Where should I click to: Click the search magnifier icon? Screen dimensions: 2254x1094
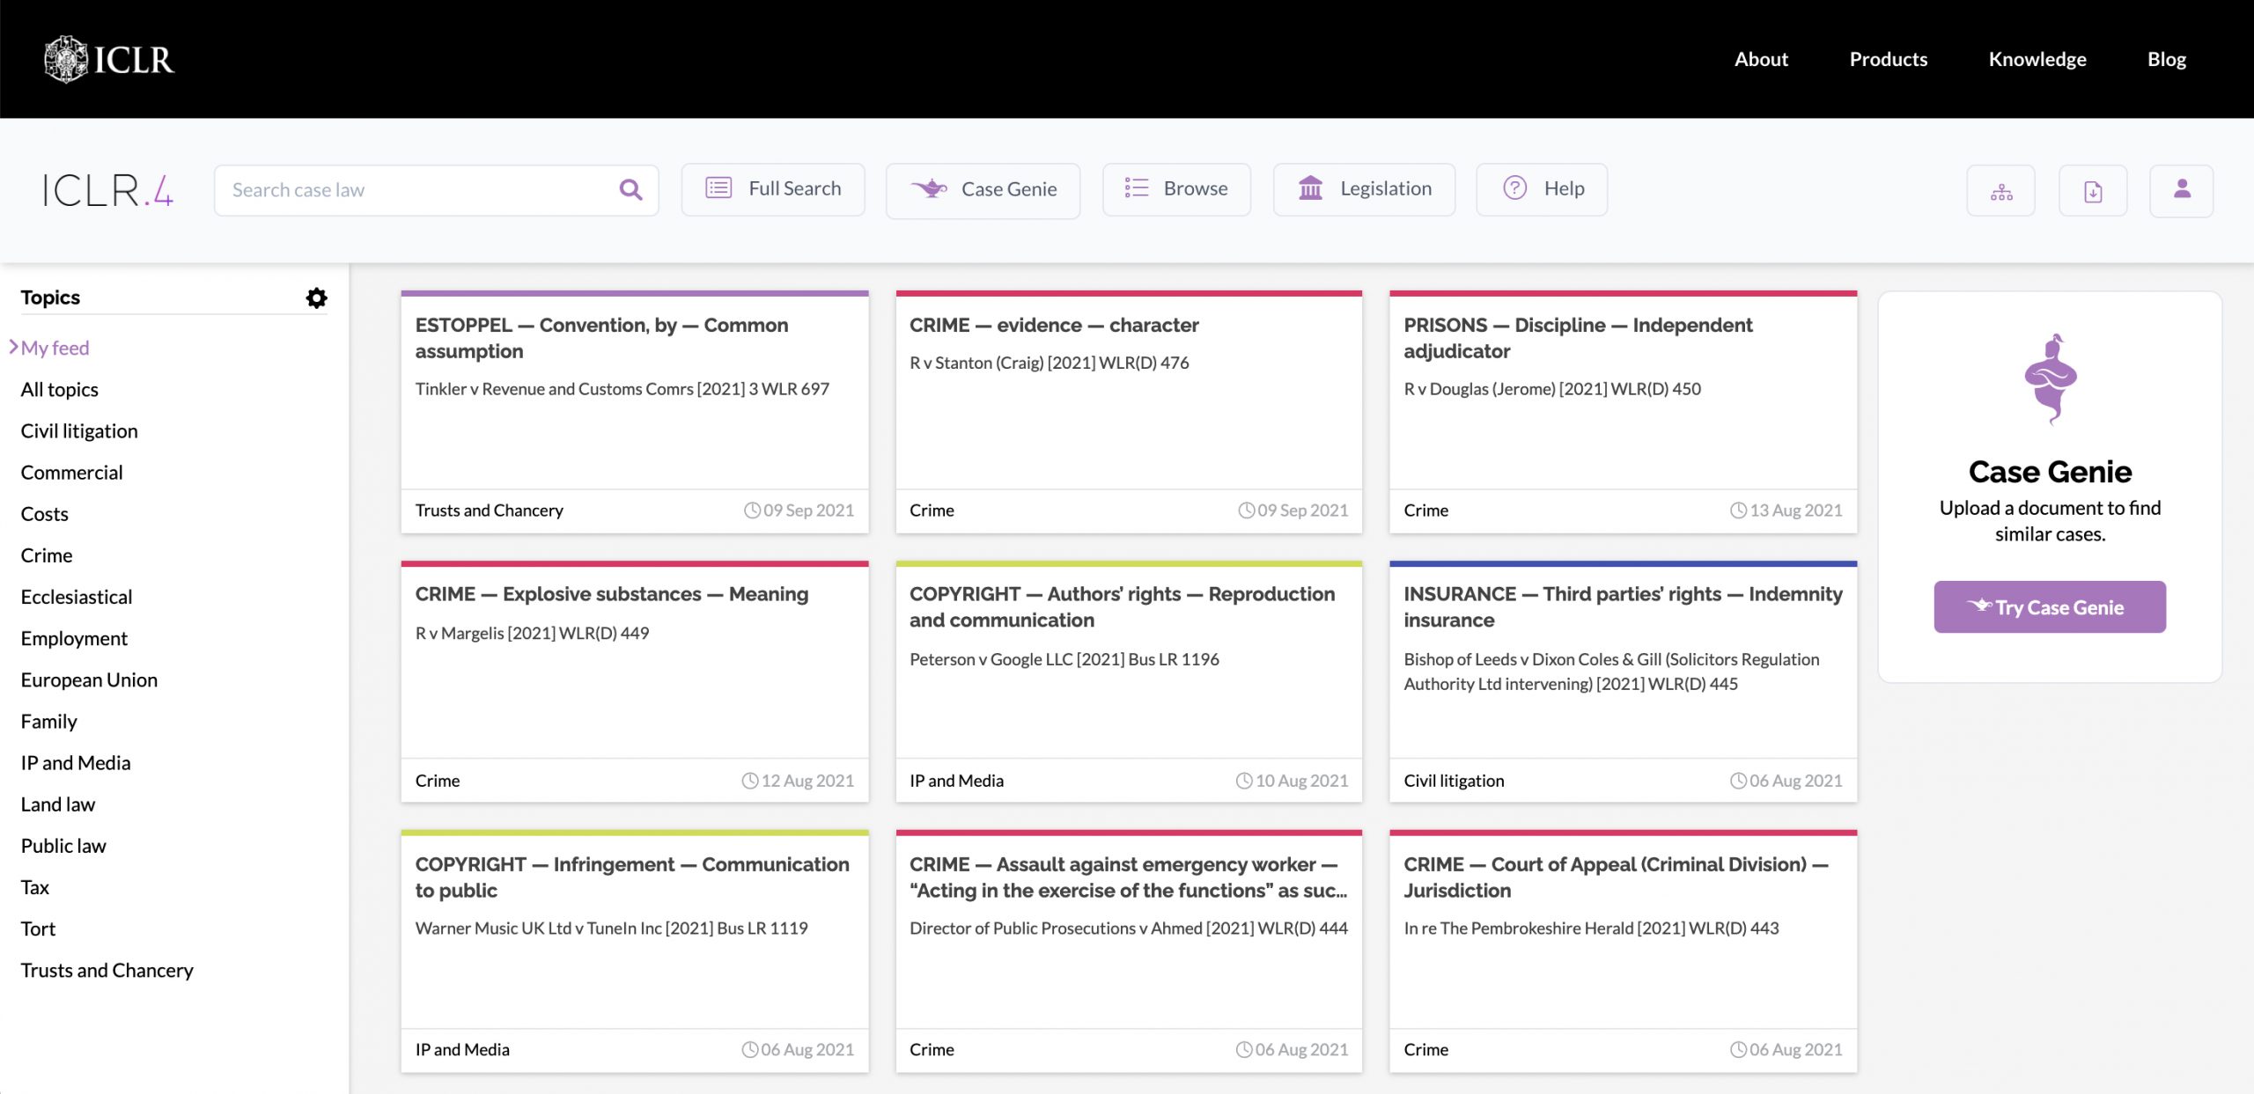point(630,189)
